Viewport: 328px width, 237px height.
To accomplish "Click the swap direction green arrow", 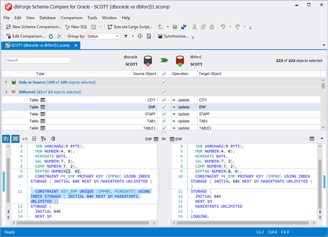I will point(164,61).
